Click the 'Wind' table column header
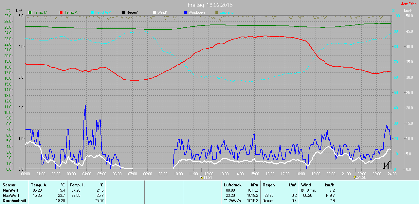Image resolution: width=419 pixels, height=204 pixels. pos(306,185)
